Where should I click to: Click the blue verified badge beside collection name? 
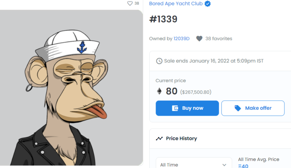point(208,4)
